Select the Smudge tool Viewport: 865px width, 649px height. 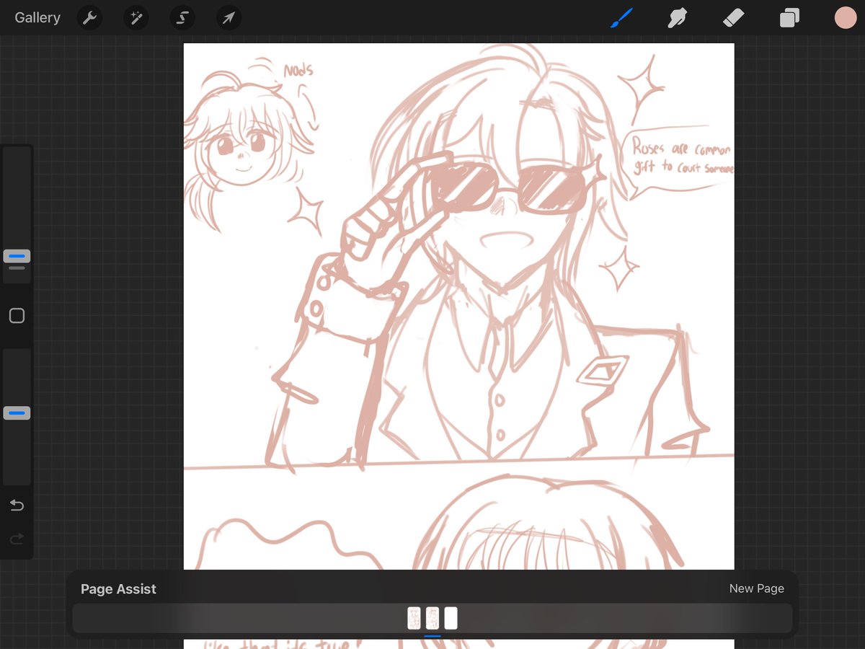pos(678,17)
